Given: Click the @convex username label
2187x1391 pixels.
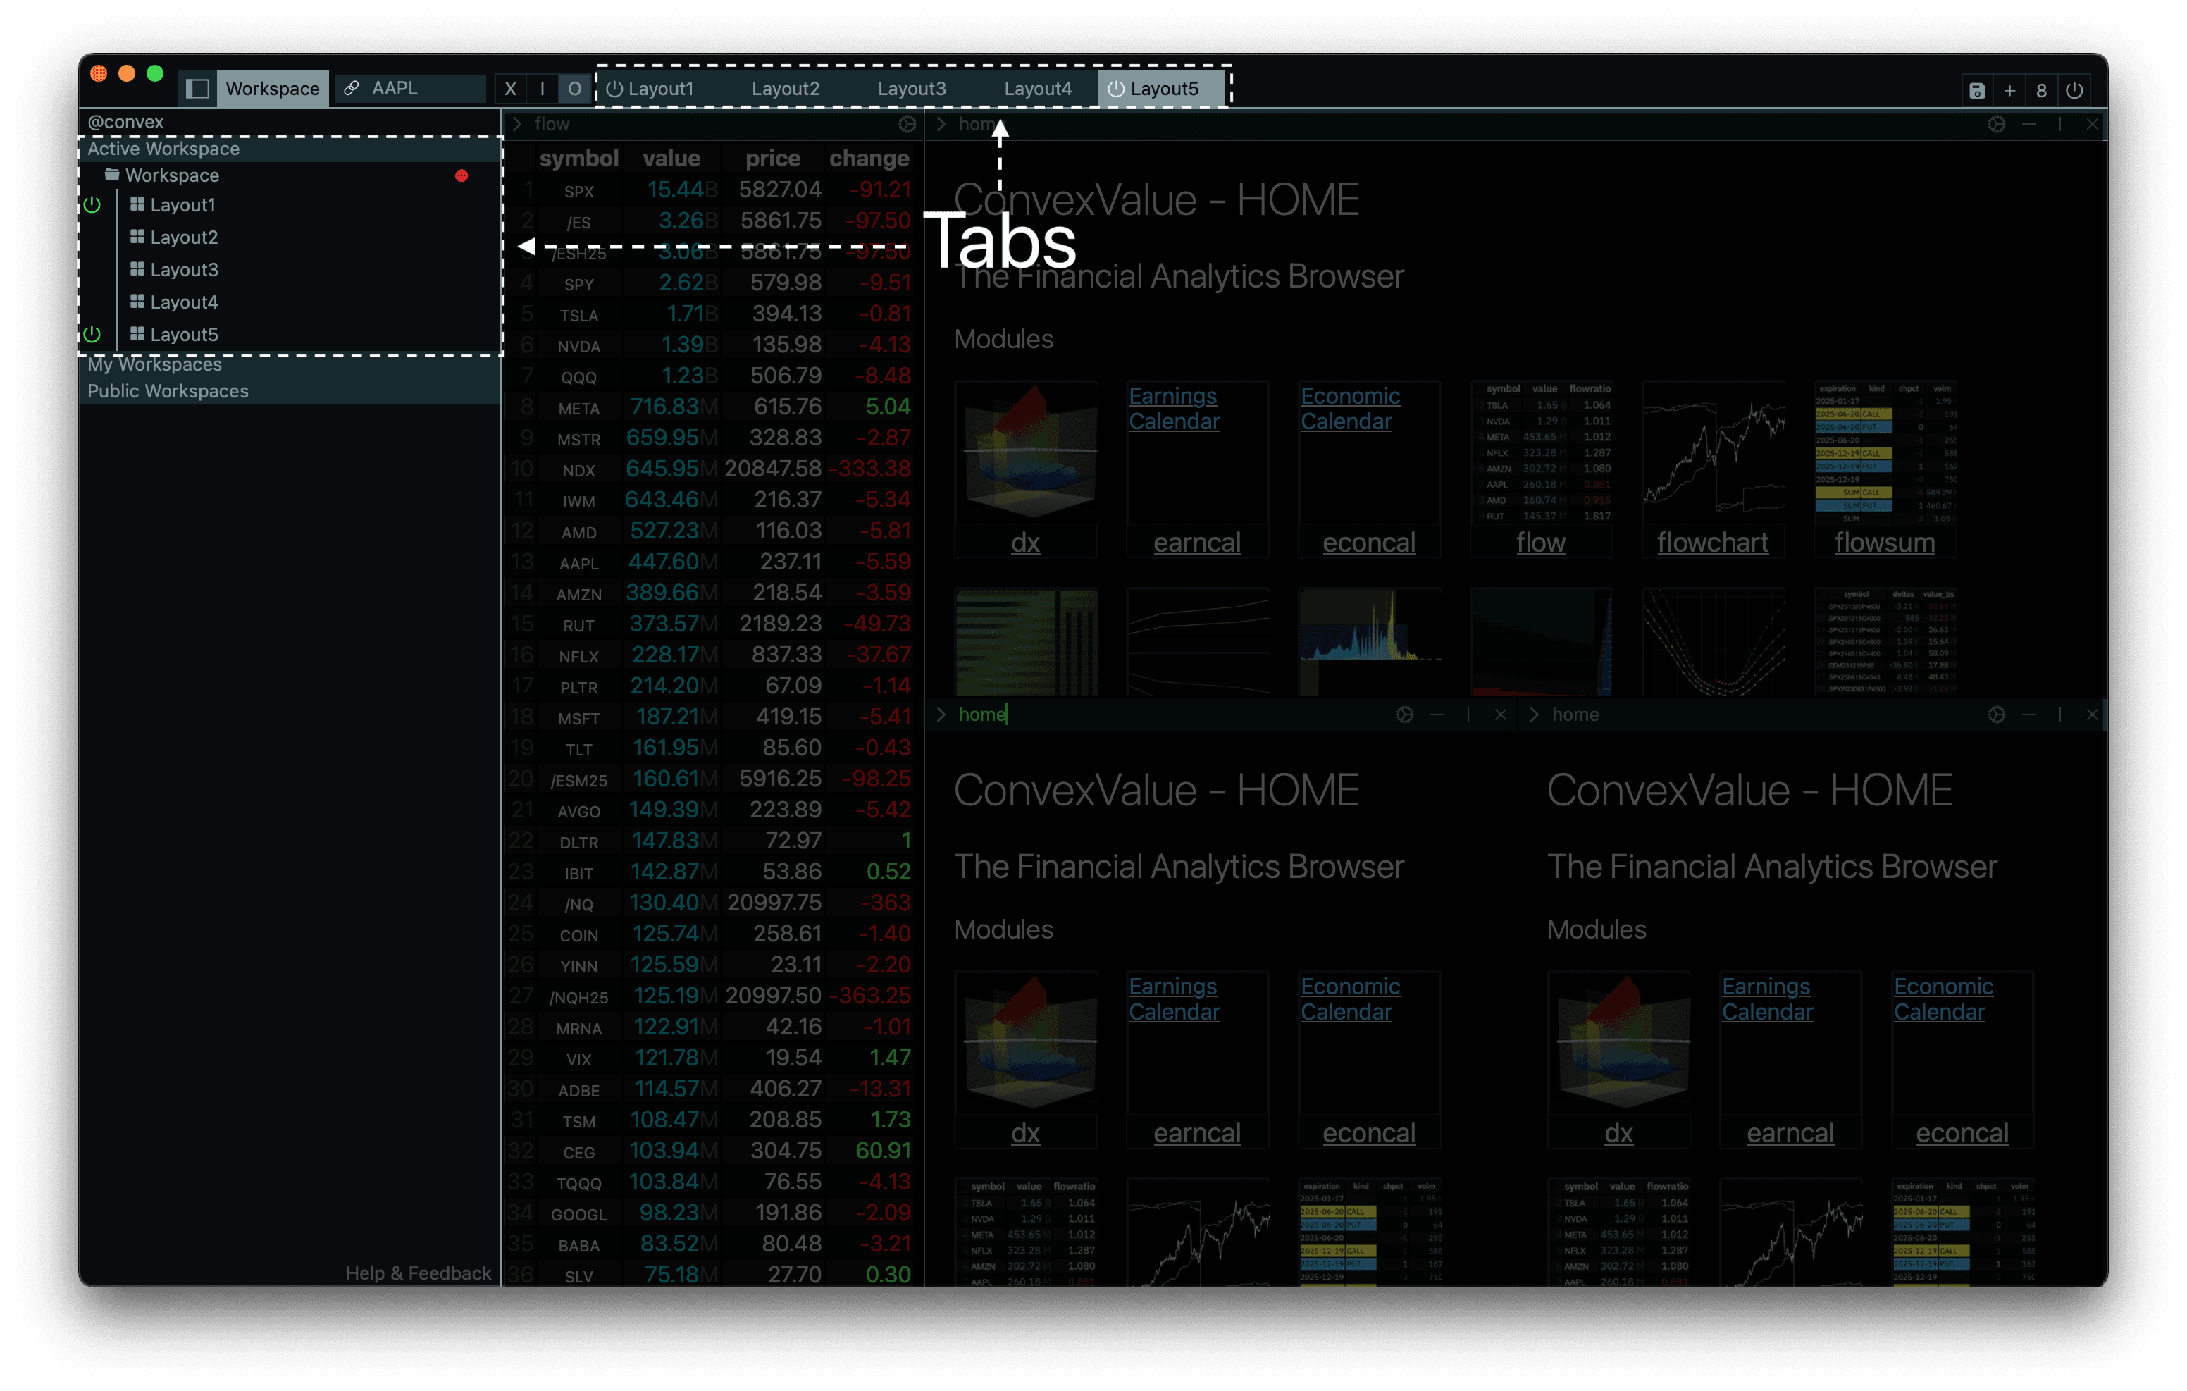Looking at the screenshot, I should click(125, 122).
